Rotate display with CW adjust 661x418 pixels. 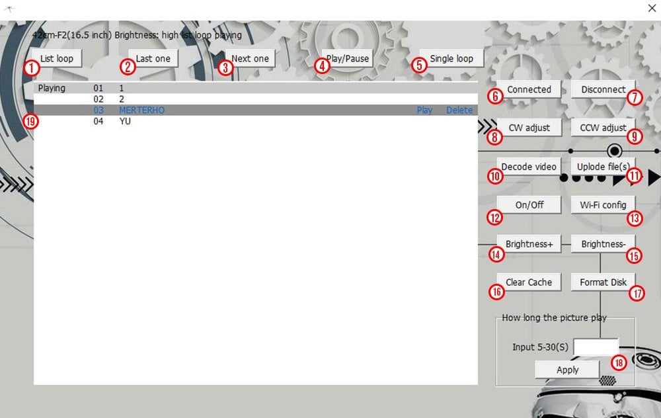(529, 128)
